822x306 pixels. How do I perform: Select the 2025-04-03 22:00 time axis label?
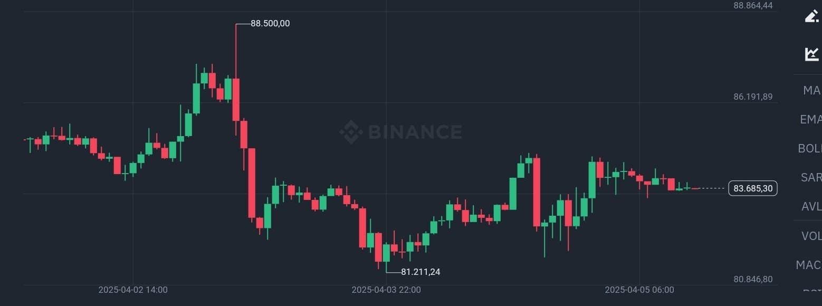point(386,290)
